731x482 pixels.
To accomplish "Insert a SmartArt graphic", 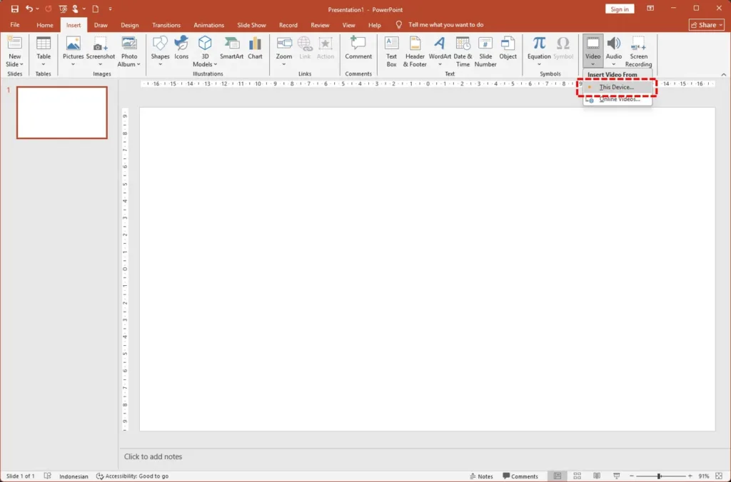I will coord(231,48).
